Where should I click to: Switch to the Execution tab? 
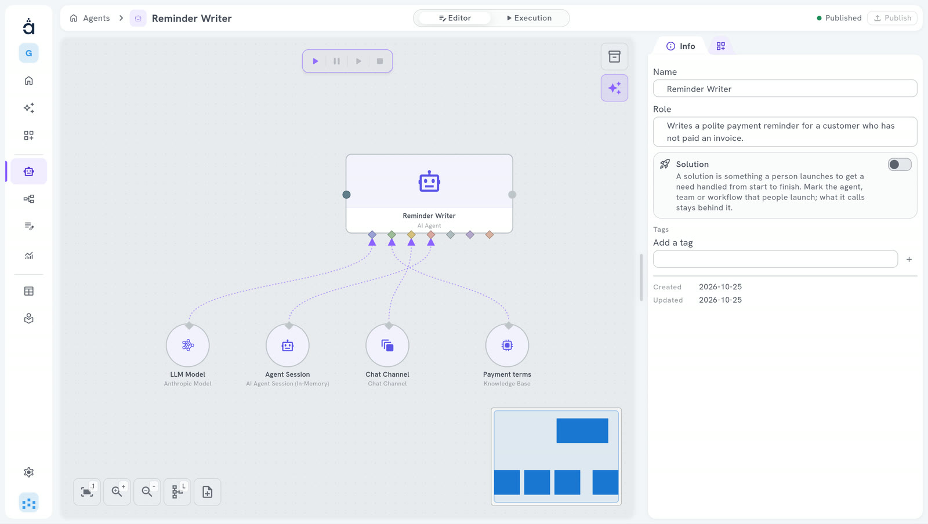[x=529, y=18]
